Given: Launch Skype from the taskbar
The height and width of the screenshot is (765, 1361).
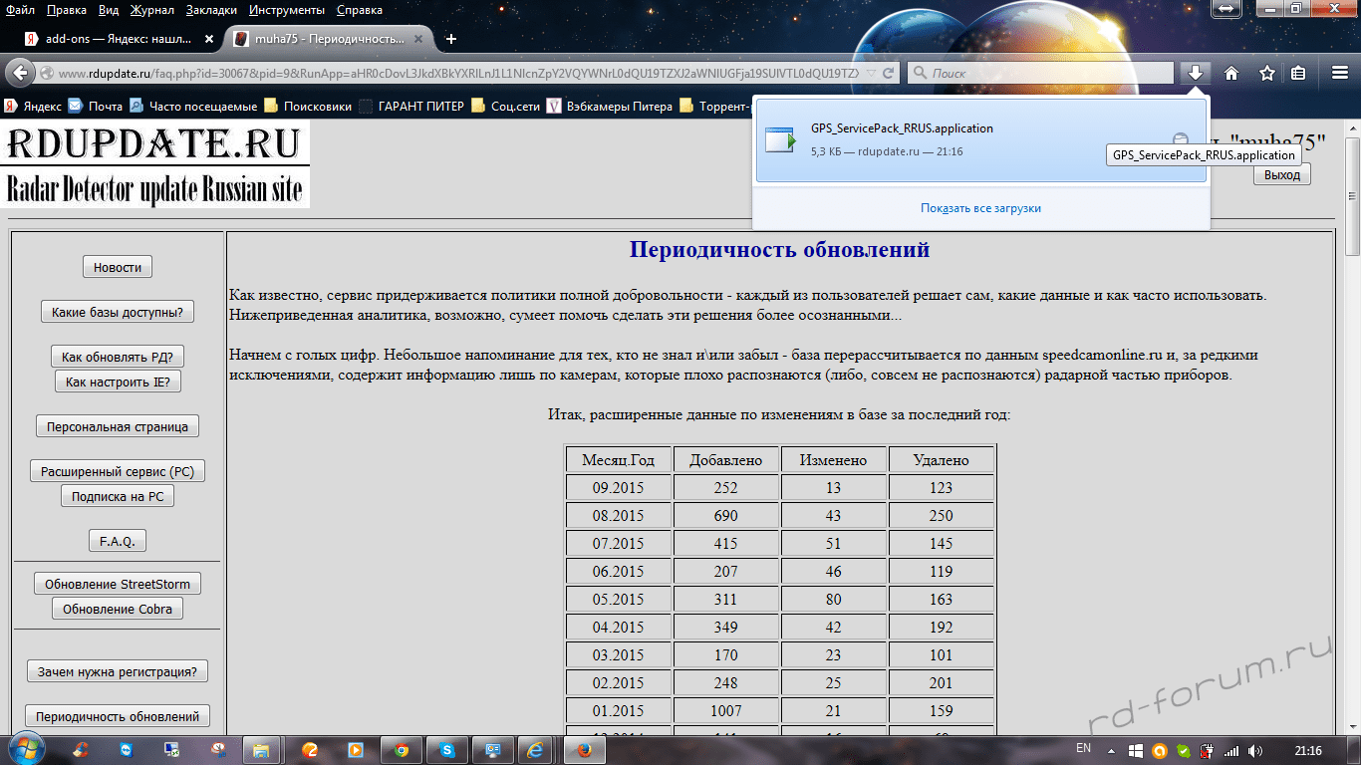Looking at the screenshot, I should click(447, 750).
